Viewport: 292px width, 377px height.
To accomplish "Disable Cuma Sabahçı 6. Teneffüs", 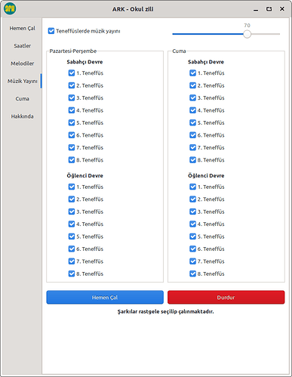I will (x=193, y=135).
